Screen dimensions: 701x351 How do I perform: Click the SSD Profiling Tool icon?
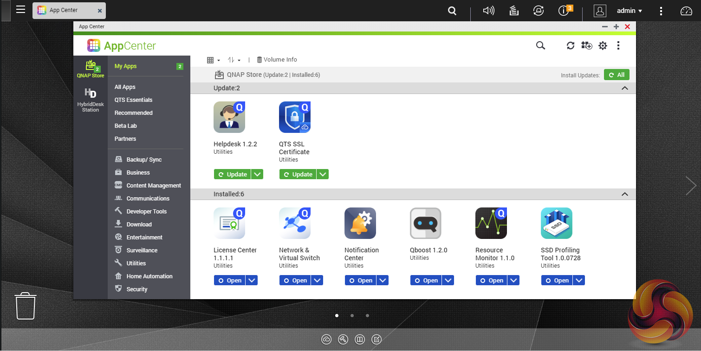(x=557, y=223)
